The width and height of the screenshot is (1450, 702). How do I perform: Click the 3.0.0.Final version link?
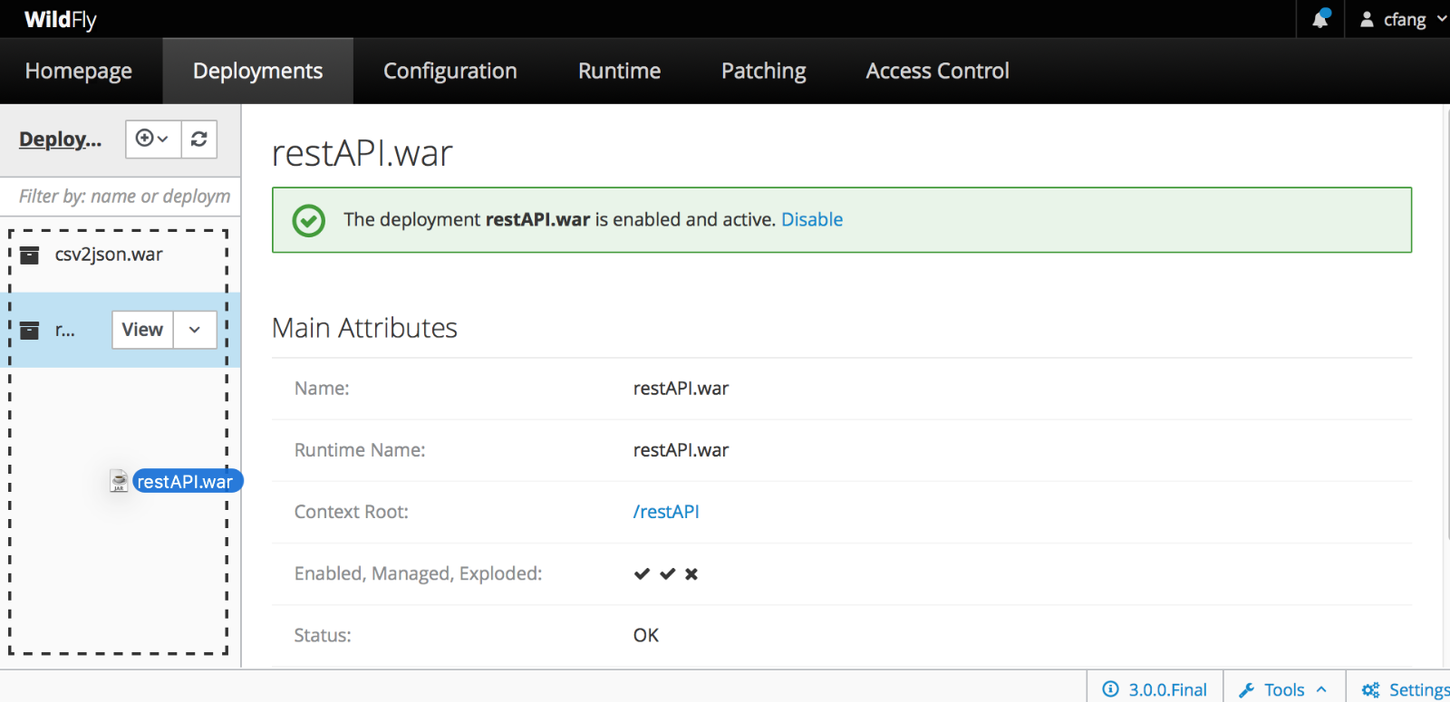(x=1168, y=689)
